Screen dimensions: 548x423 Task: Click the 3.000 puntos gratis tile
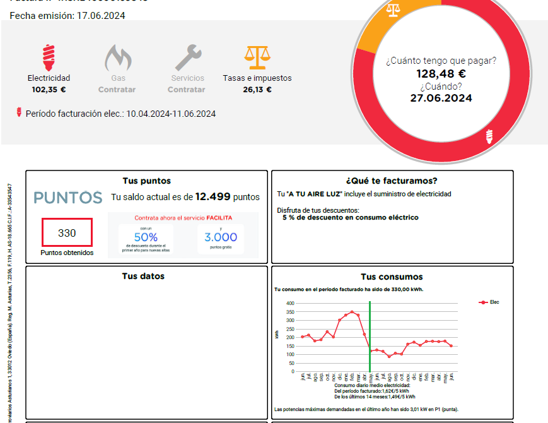tap(221, 239)
